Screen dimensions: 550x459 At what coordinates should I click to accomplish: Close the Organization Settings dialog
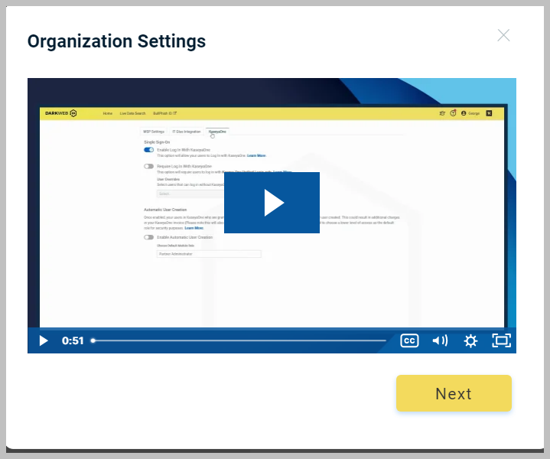(x=503, y=35)
